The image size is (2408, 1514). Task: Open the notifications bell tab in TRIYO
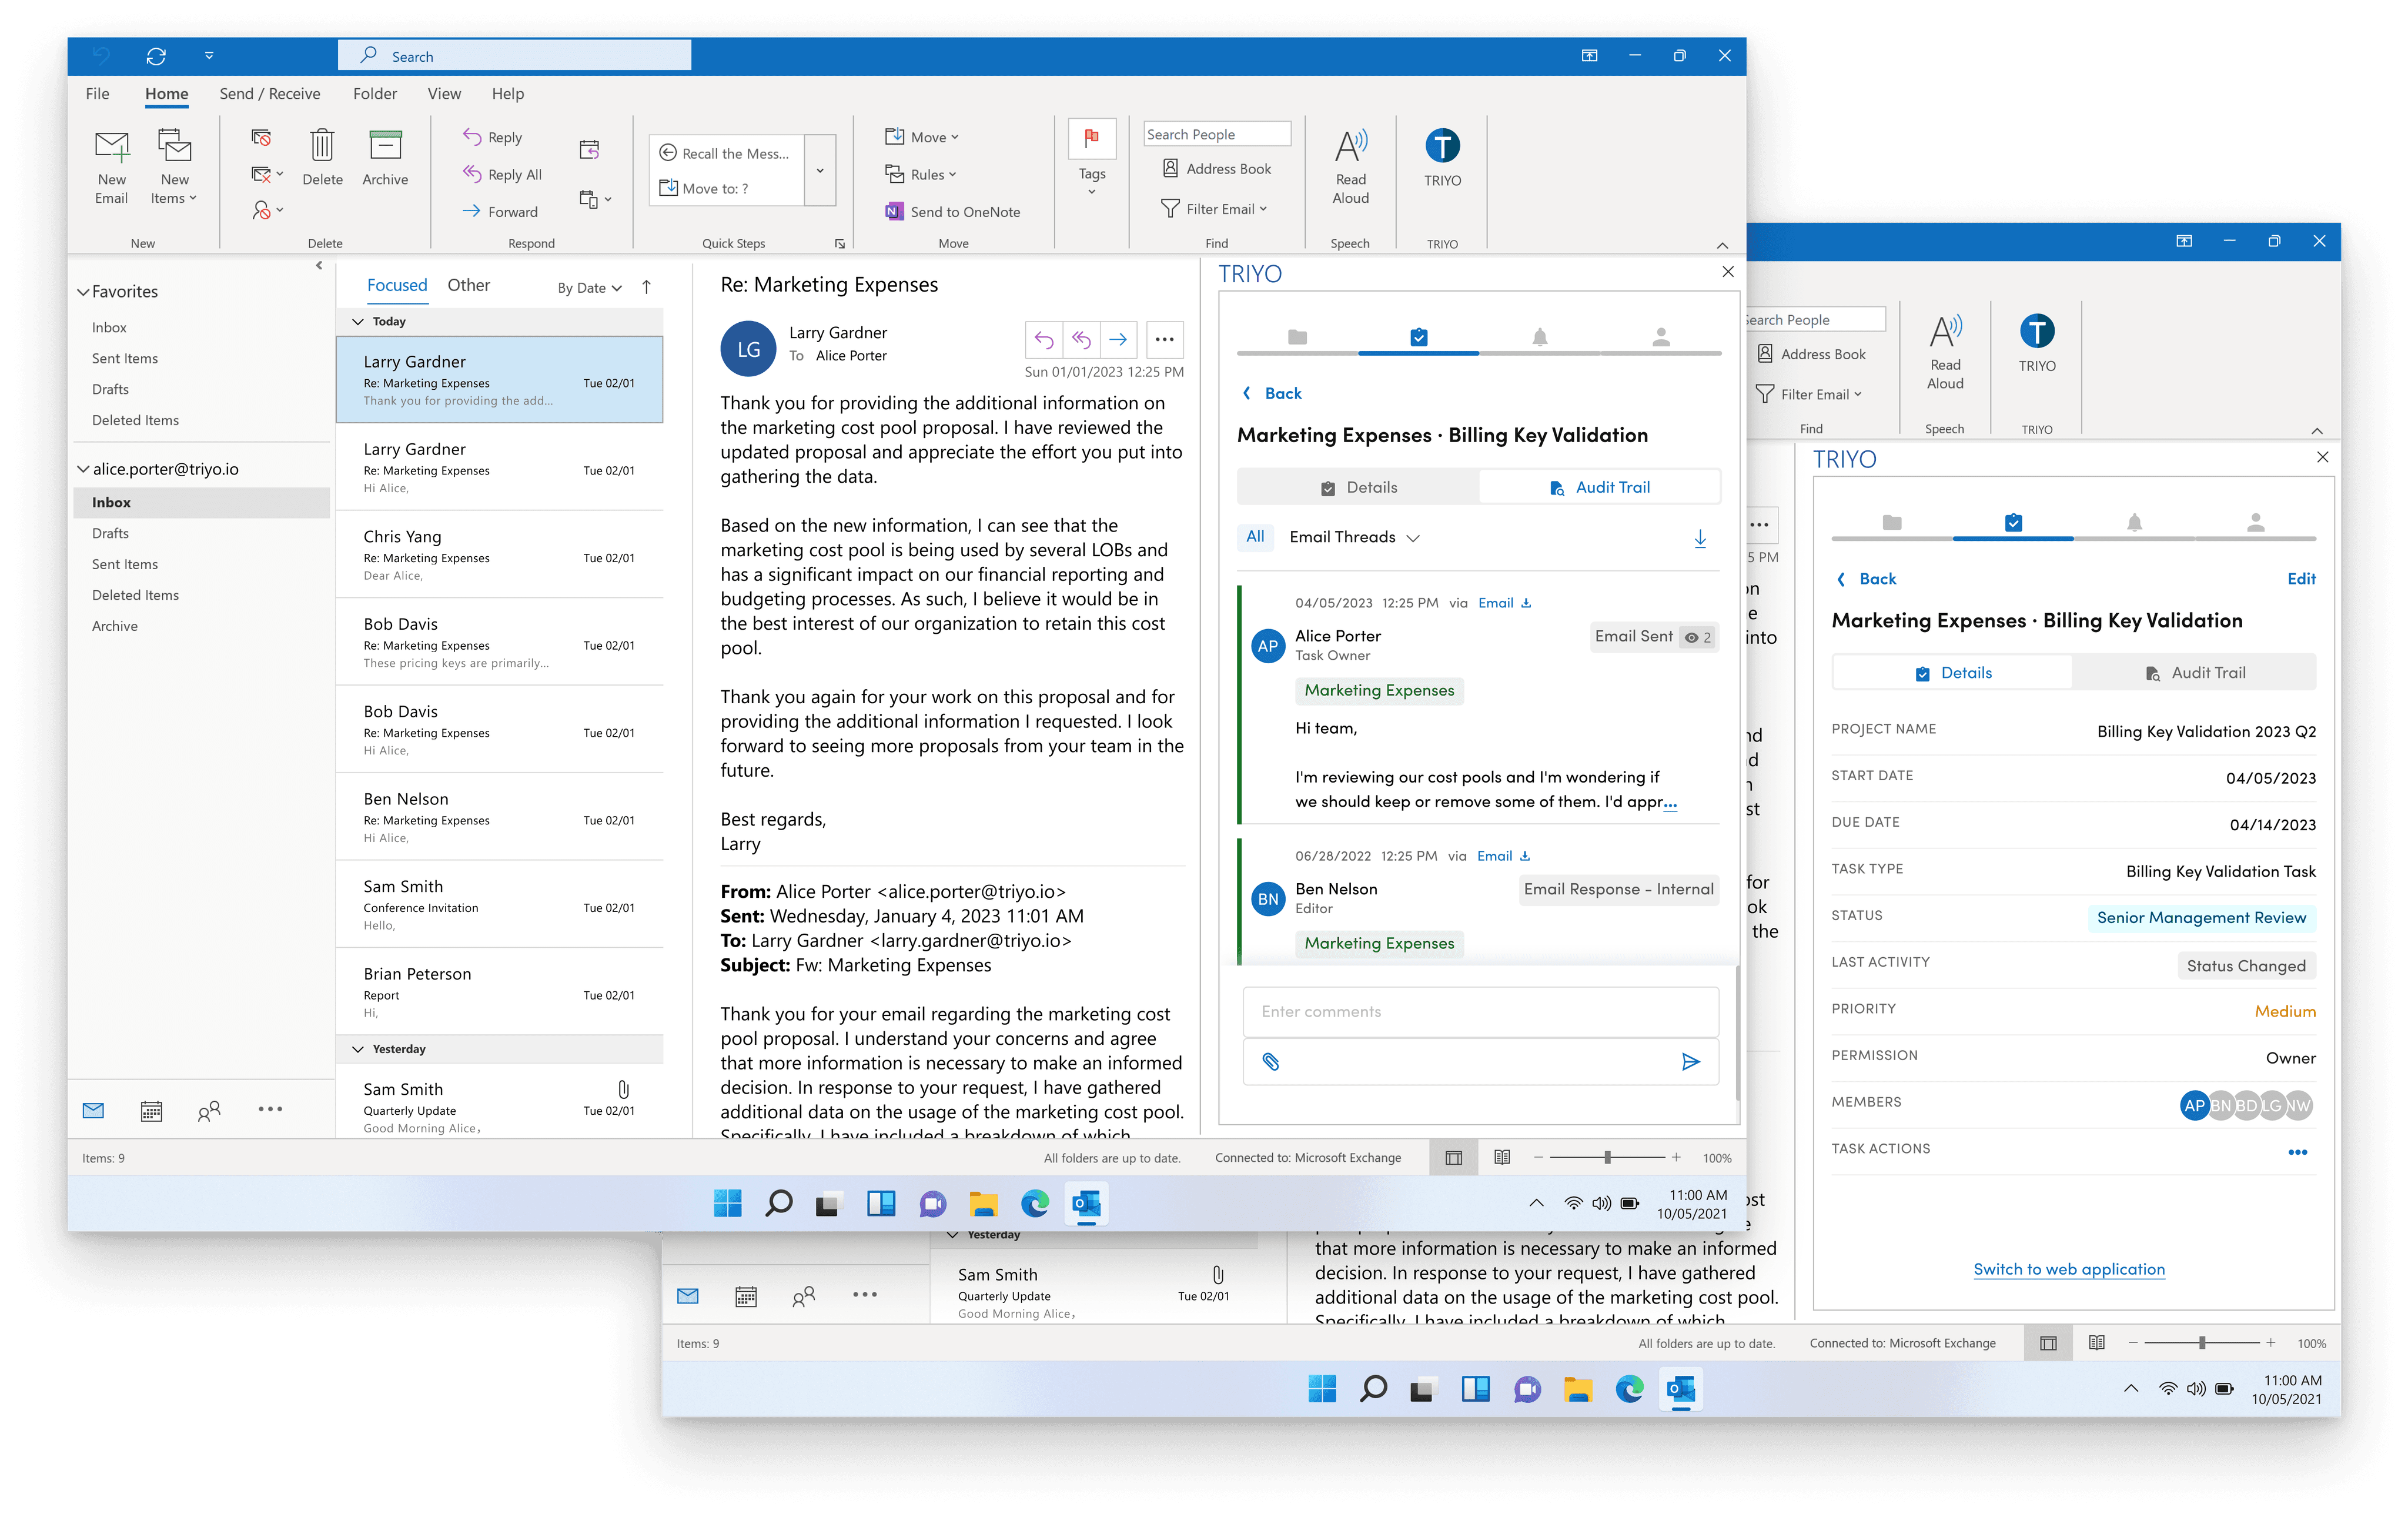(1540, 337)
